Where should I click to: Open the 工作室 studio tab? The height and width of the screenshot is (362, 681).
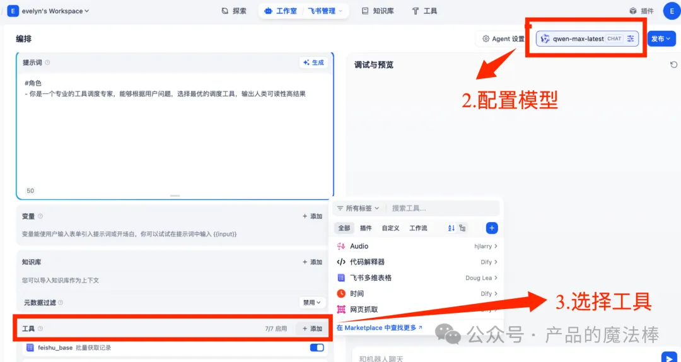(x=281, y=11)
